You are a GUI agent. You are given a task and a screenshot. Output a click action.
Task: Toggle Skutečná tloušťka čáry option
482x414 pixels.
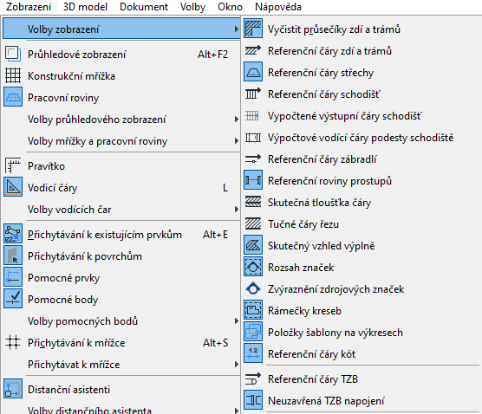[x=361, y=203]
